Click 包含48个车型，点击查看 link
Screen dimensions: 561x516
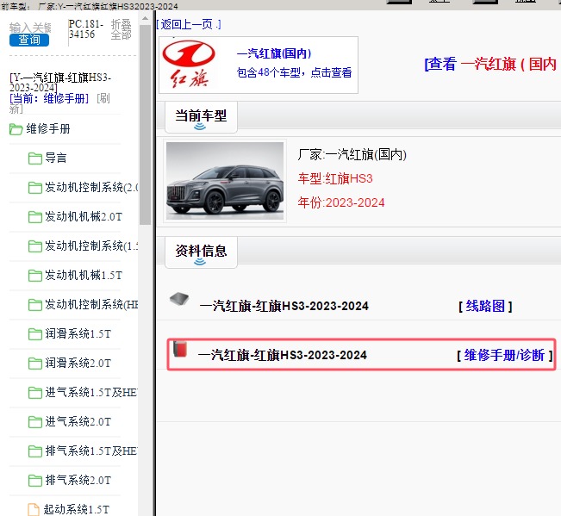click(294, 72)
